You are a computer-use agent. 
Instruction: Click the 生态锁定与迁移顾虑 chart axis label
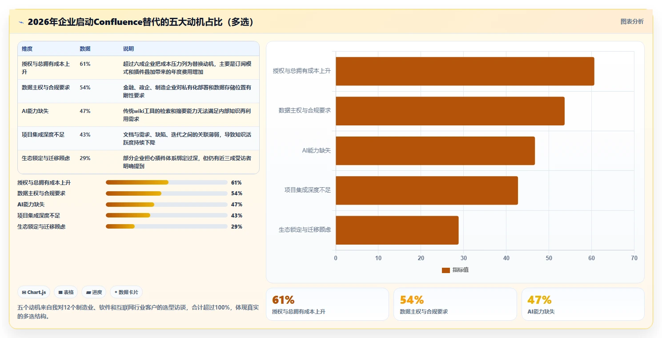click(305, 230)
